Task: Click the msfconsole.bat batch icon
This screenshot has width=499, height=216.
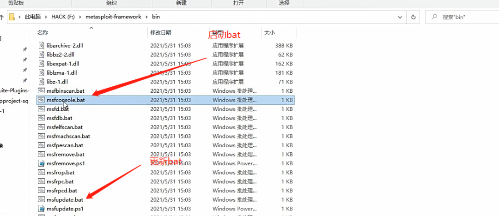Action: (42, 100)
